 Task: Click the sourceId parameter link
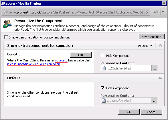point(61,60)
